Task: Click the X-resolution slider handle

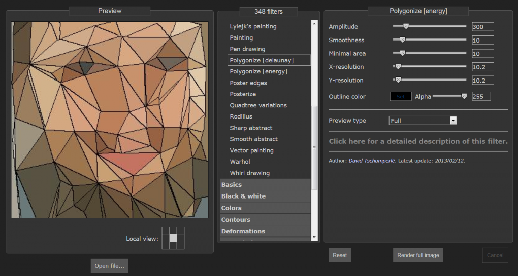Action: [398, 66]
